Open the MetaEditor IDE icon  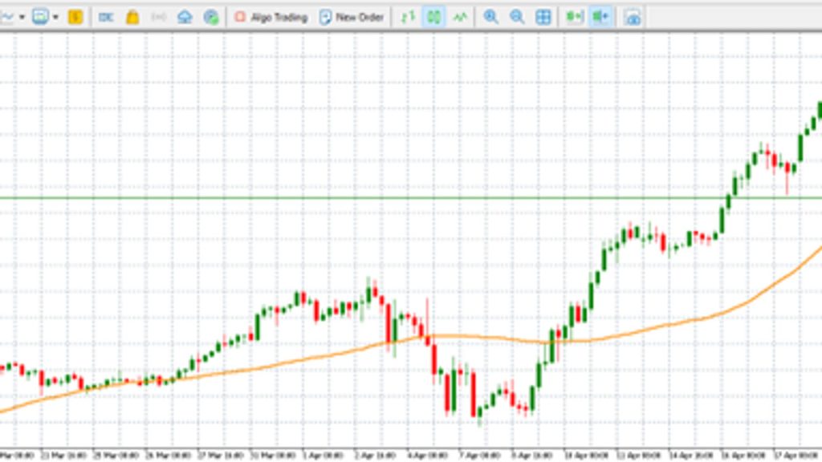pyautogui.click(x=106, y=17)
